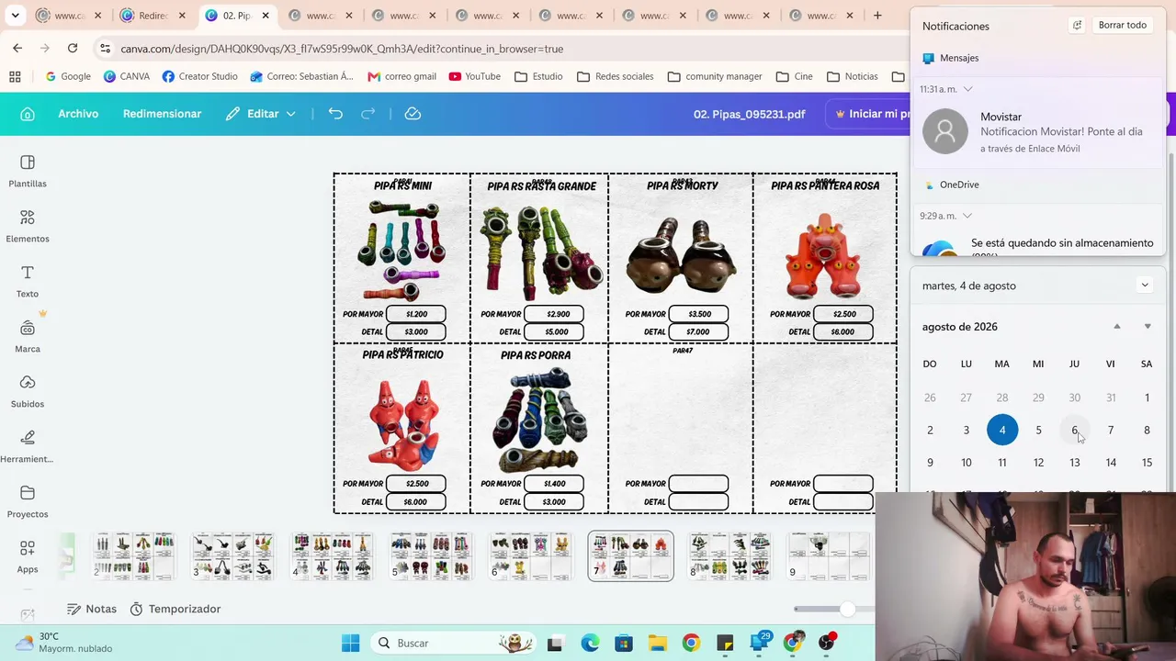Viewport: 1176px width, 661px height.
Task: Click the design title 02. Pipas_095231.pdf
Action: point(749,114)
